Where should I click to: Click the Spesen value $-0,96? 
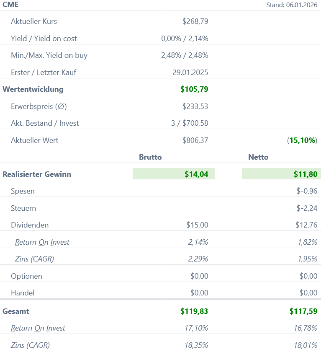307,191
